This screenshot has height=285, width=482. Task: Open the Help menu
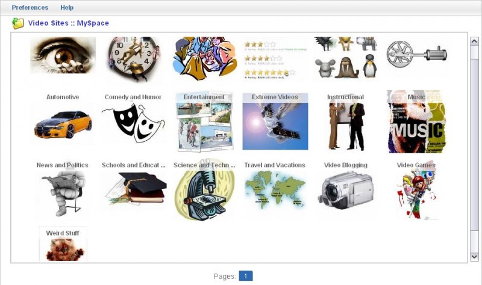[x=67, y=7]
